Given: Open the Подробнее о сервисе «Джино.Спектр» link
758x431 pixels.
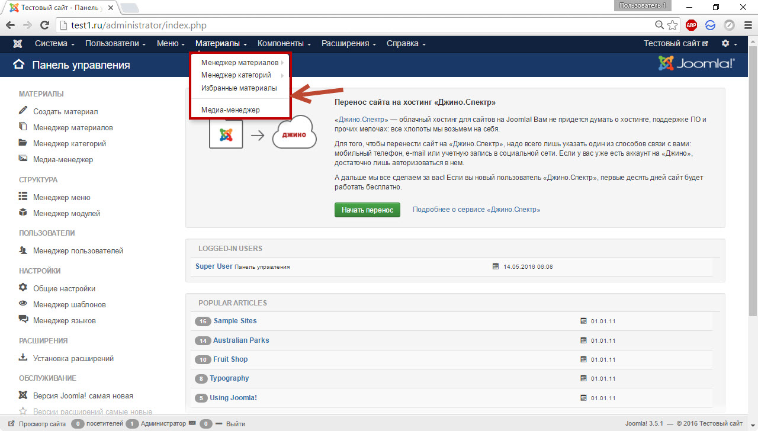Looking at the screenshot, I should 476,210.
